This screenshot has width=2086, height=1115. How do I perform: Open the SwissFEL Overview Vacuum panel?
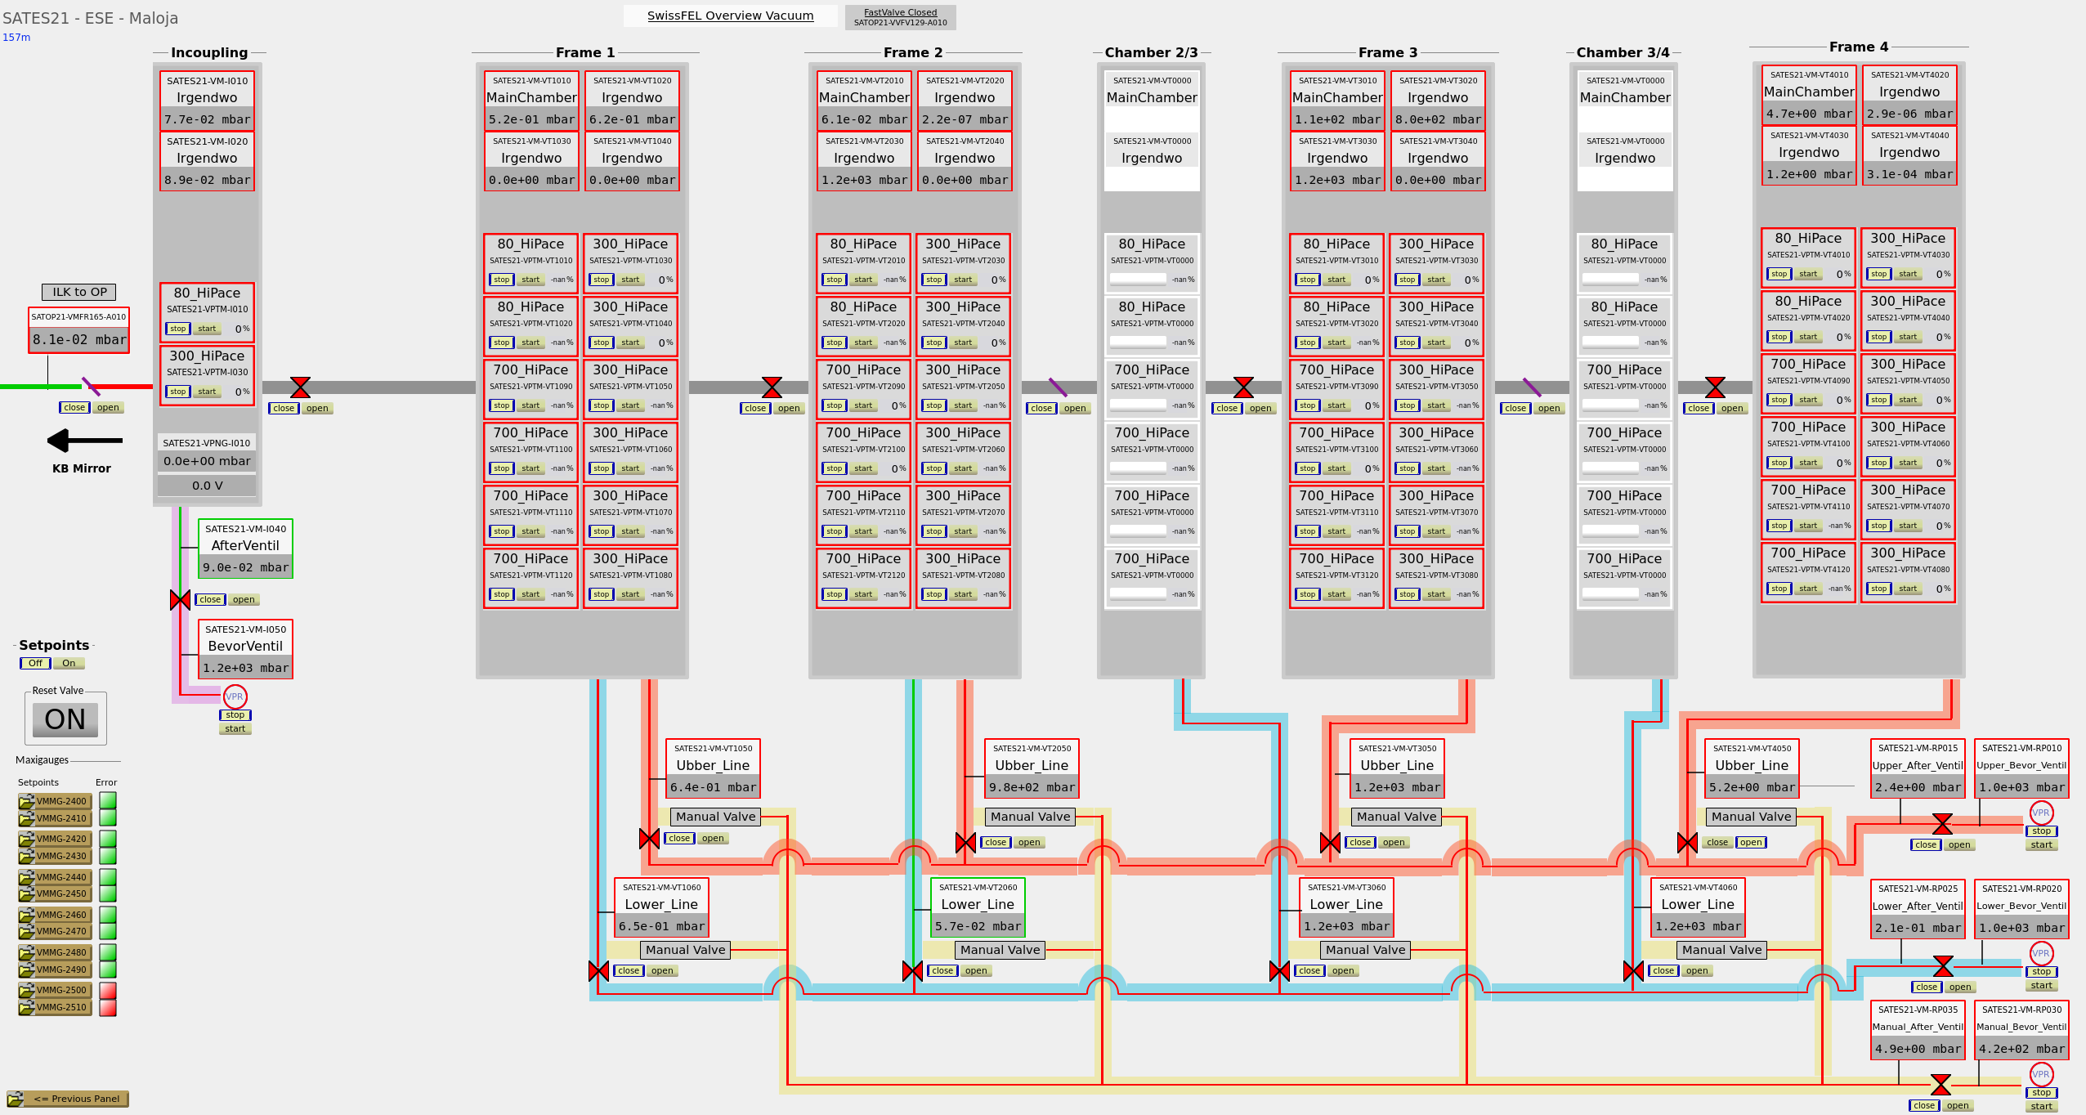(730, 16)
